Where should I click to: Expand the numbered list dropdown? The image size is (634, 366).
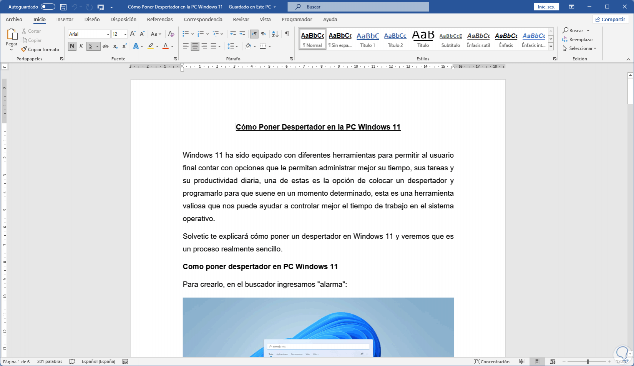coord(207,34)
